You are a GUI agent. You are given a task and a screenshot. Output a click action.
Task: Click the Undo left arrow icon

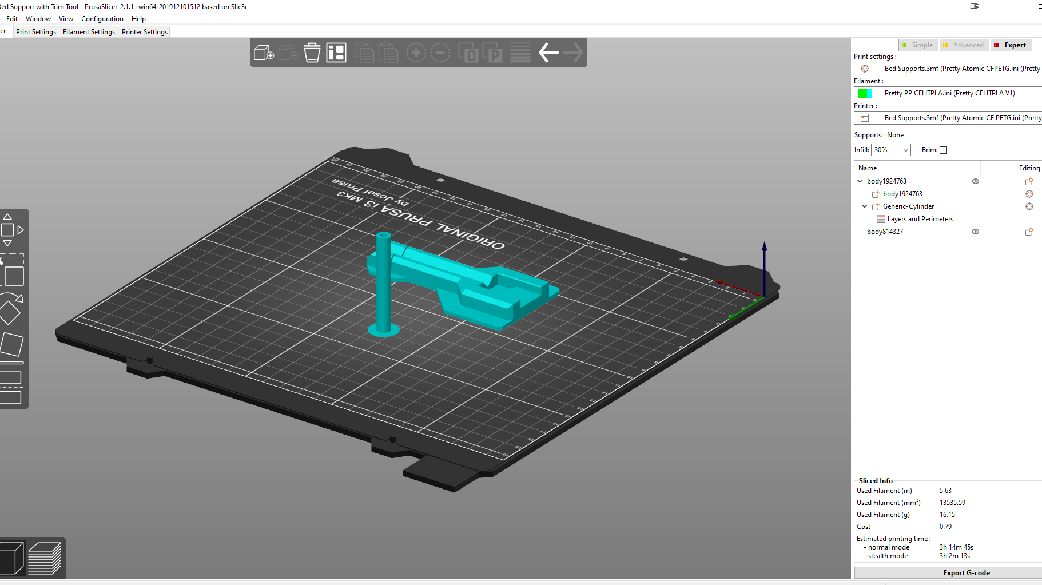[x=549, y=53]
